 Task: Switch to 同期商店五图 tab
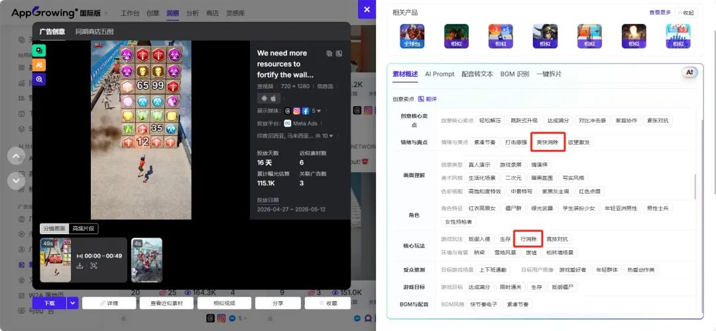[x=95, y=32]
